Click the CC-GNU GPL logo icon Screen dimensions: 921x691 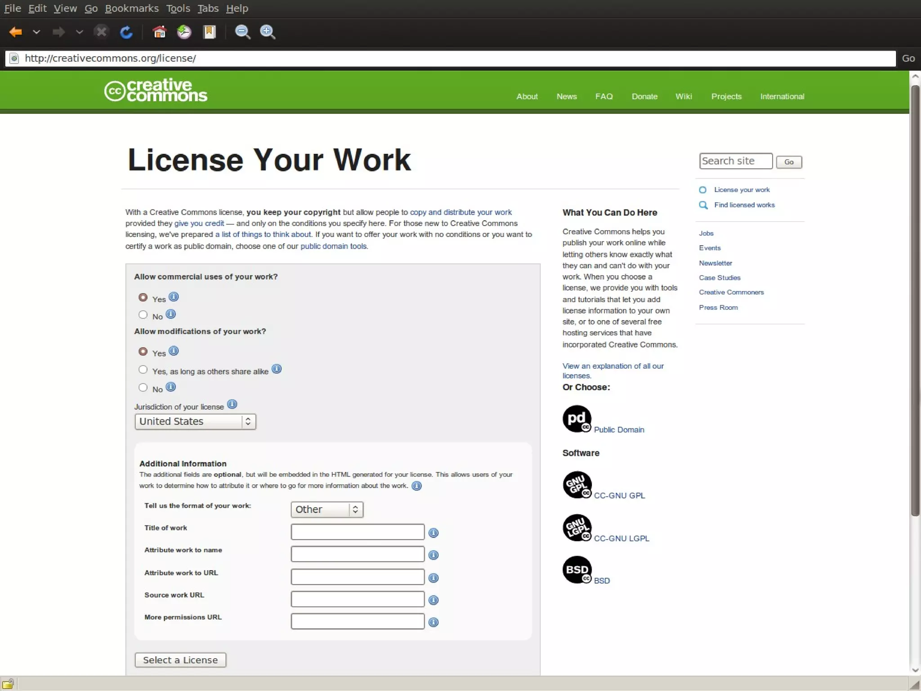pos(577,484)
